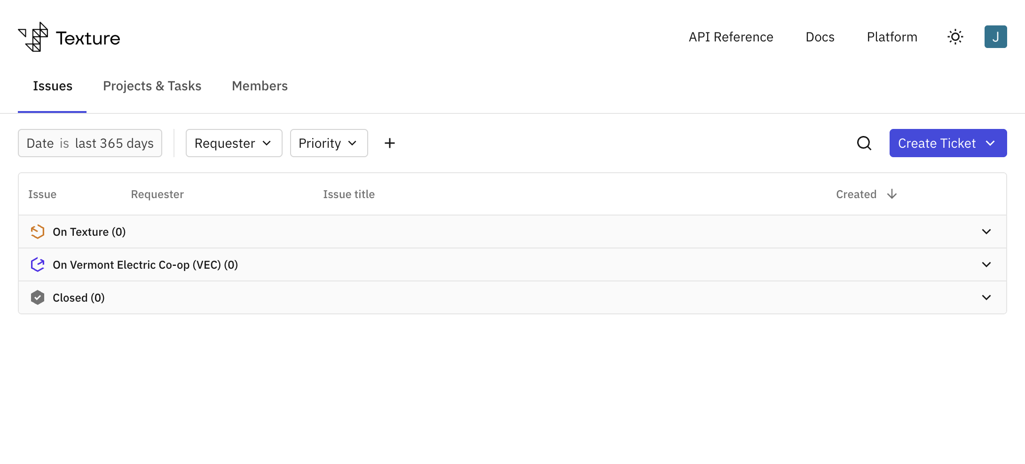The image size is (1025, 464).
Task: Edit the Date is last 365 days filter
Action: 90,143
